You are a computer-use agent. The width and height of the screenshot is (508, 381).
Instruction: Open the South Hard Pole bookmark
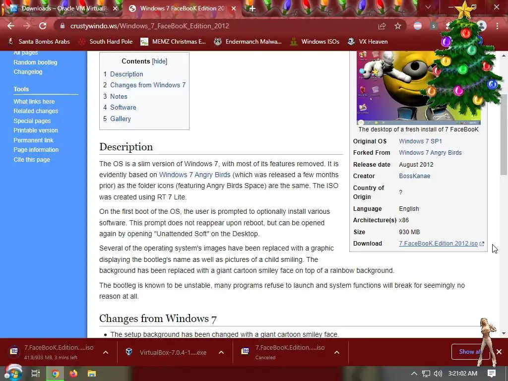point(106,42)
